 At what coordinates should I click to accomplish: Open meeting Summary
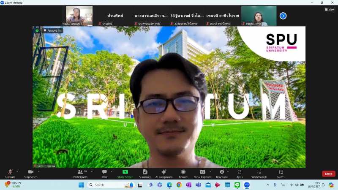coord(145,174)
